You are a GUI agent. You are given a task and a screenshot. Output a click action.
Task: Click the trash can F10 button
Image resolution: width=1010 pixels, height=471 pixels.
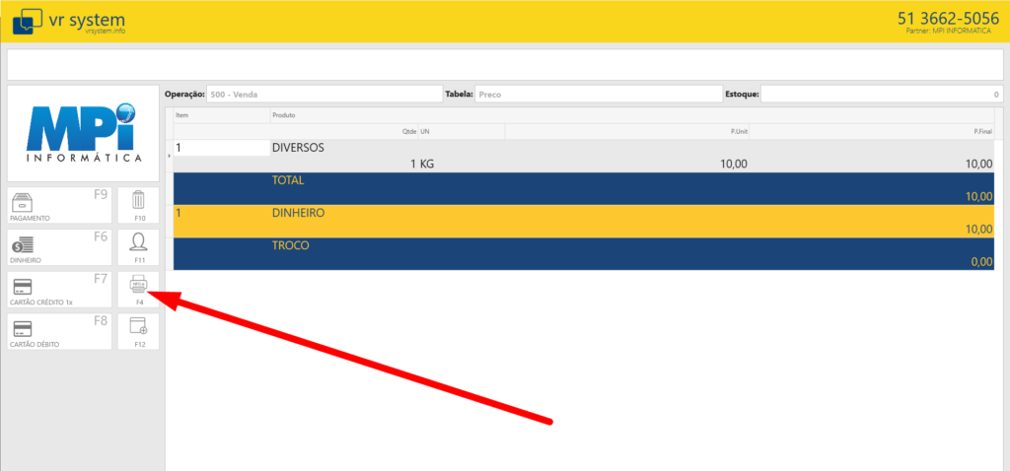138,205
